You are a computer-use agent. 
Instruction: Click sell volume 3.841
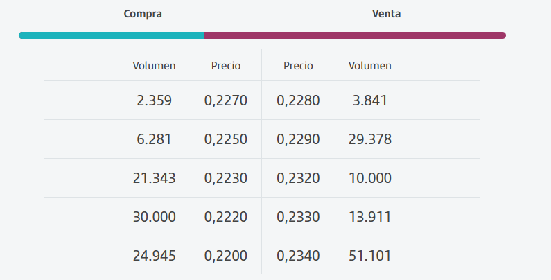pos(370,100)
